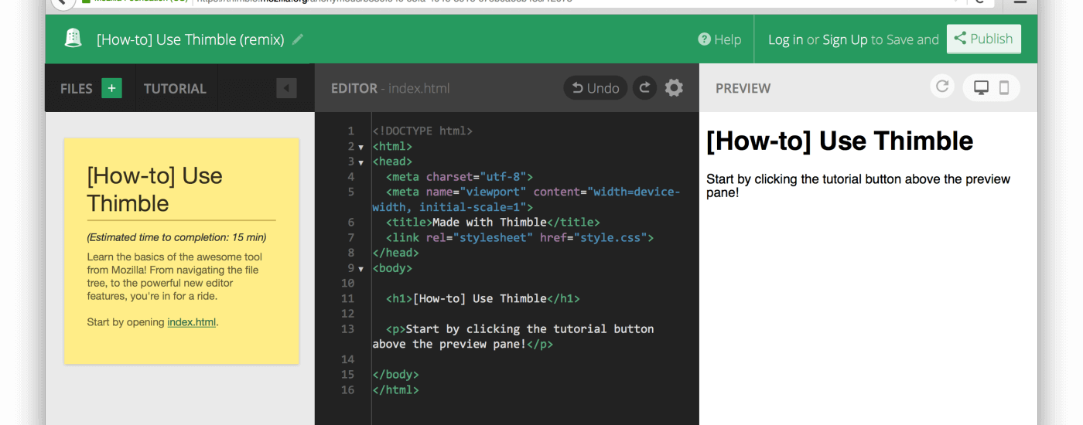This screenshot has height=425, width=1083.
Task: Click the preview heading '[How-to] Use Thimble'
Action: pos(839,141)
